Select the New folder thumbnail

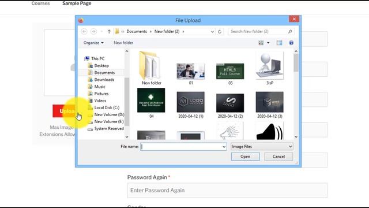(x=151, y=68)
